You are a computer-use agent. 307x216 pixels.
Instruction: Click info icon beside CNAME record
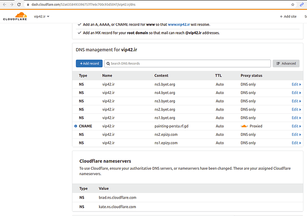76,126
